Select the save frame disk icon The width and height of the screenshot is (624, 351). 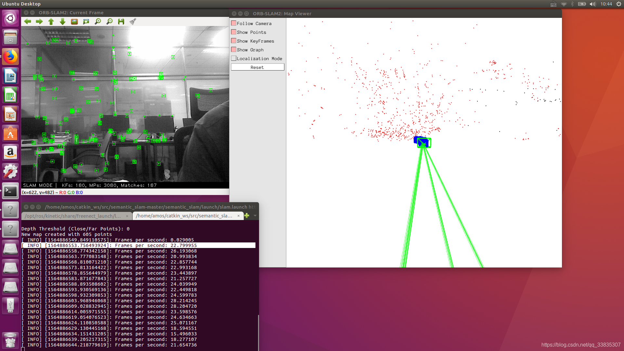point(121,21)
